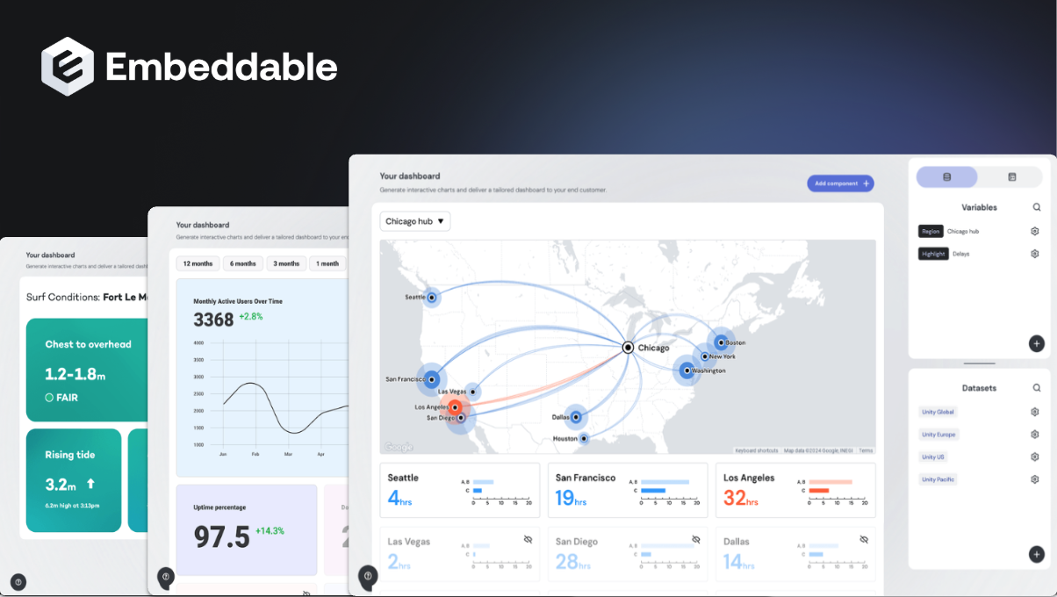Open settings gear for Region variable

click(x=1035, y=231)
